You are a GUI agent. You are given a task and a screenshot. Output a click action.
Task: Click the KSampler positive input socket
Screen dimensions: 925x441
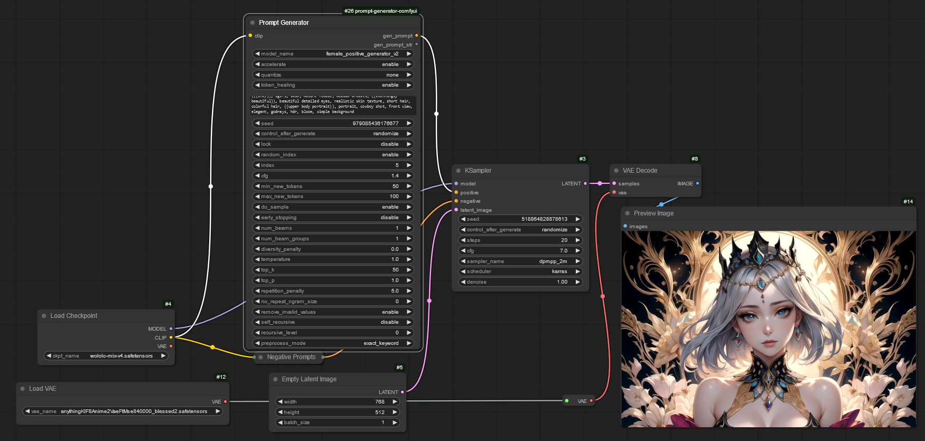456,192
